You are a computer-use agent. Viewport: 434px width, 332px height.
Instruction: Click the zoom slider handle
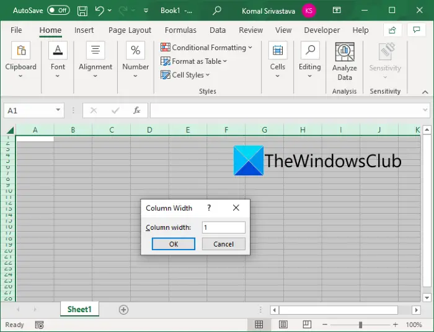[360, 325]
